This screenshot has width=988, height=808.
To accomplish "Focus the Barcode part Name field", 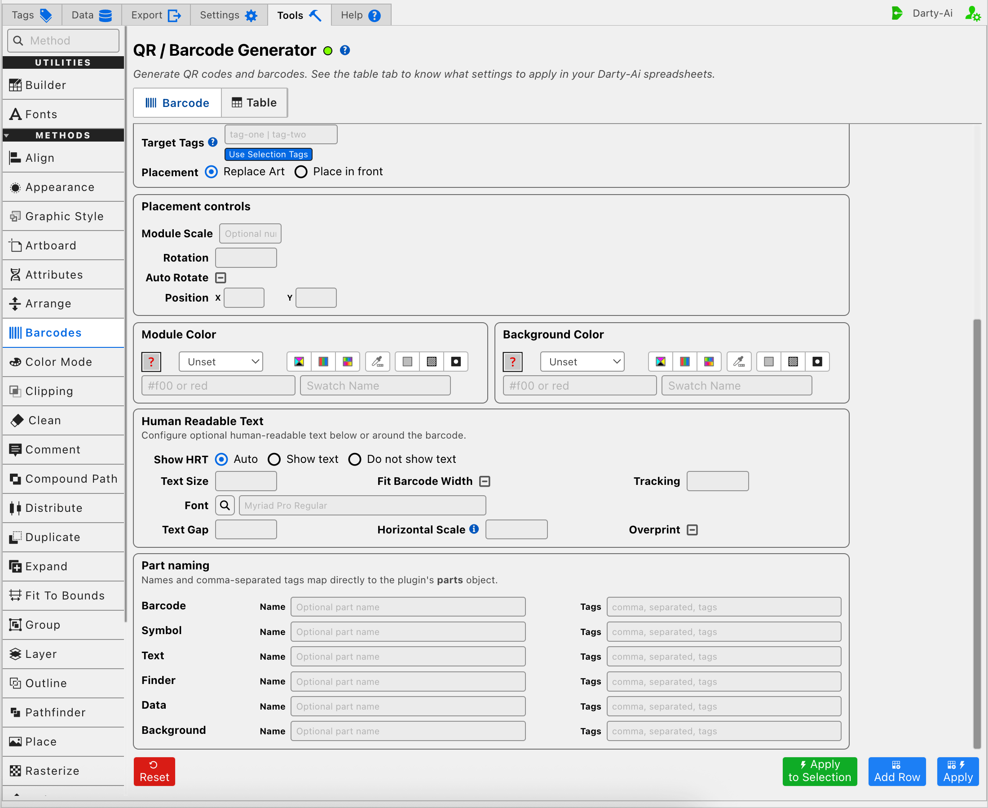I will coord(408,607).
